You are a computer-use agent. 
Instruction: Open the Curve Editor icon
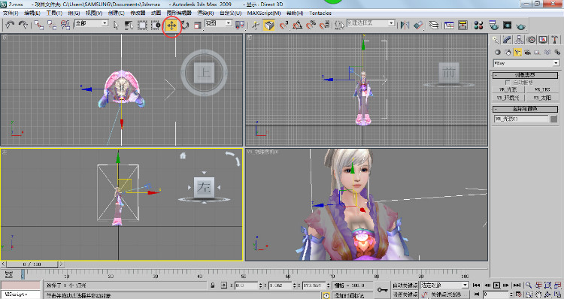[x=449, y=25]
